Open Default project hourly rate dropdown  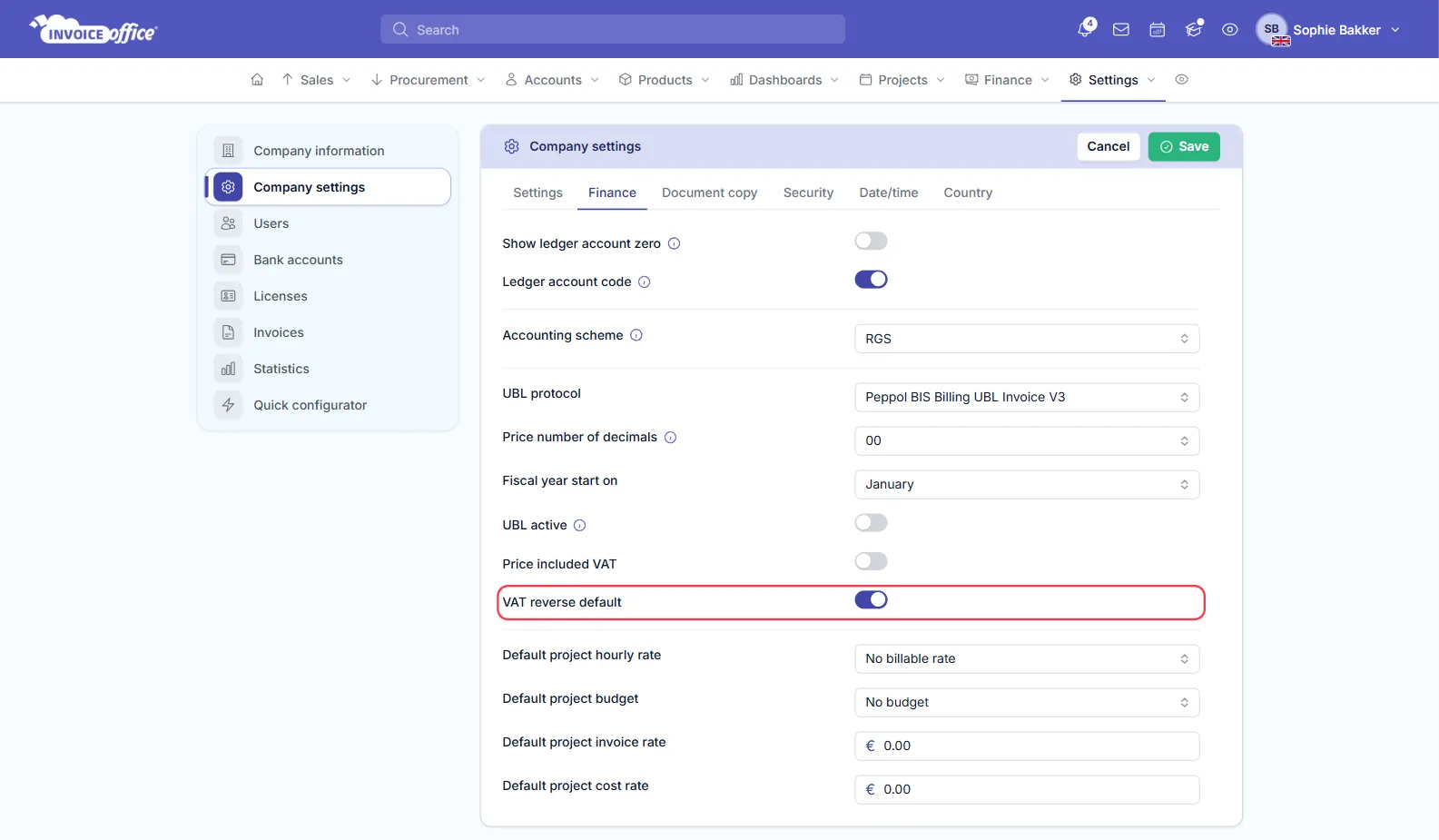click(1027, 658)
